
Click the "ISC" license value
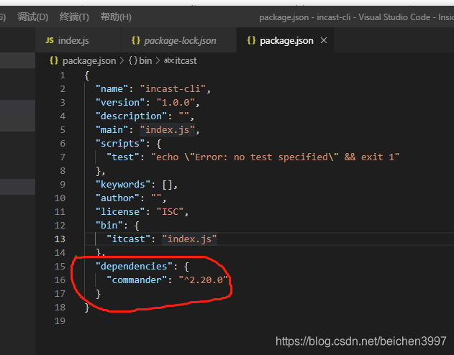pos(170,211)
